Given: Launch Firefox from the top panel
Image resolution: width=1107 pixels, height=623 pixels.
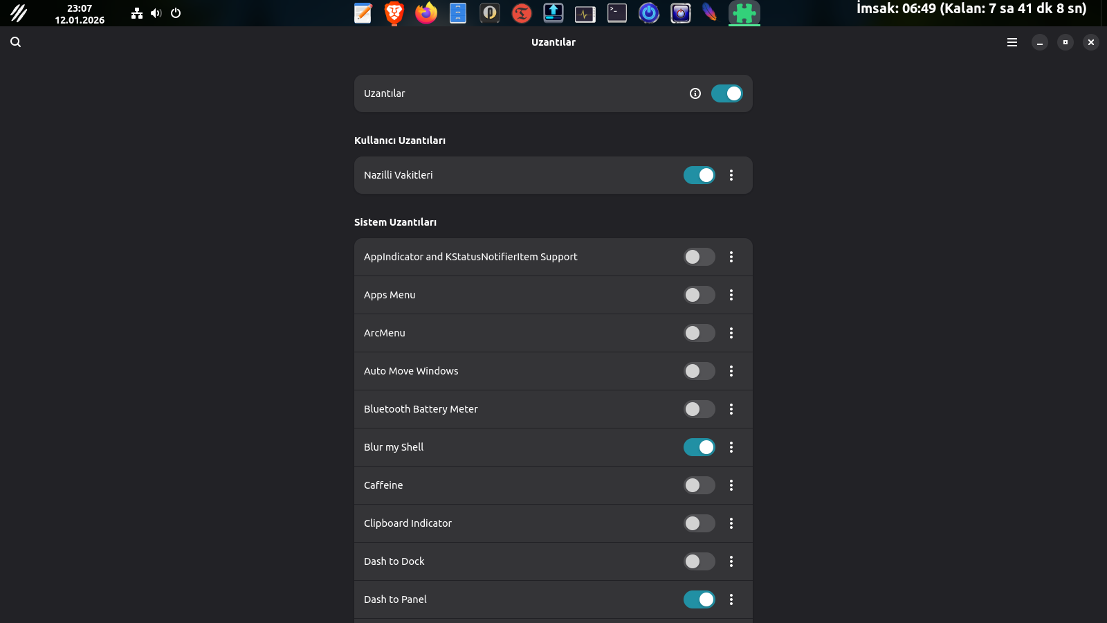Looking at the screenshot, I should pos(426,13).
